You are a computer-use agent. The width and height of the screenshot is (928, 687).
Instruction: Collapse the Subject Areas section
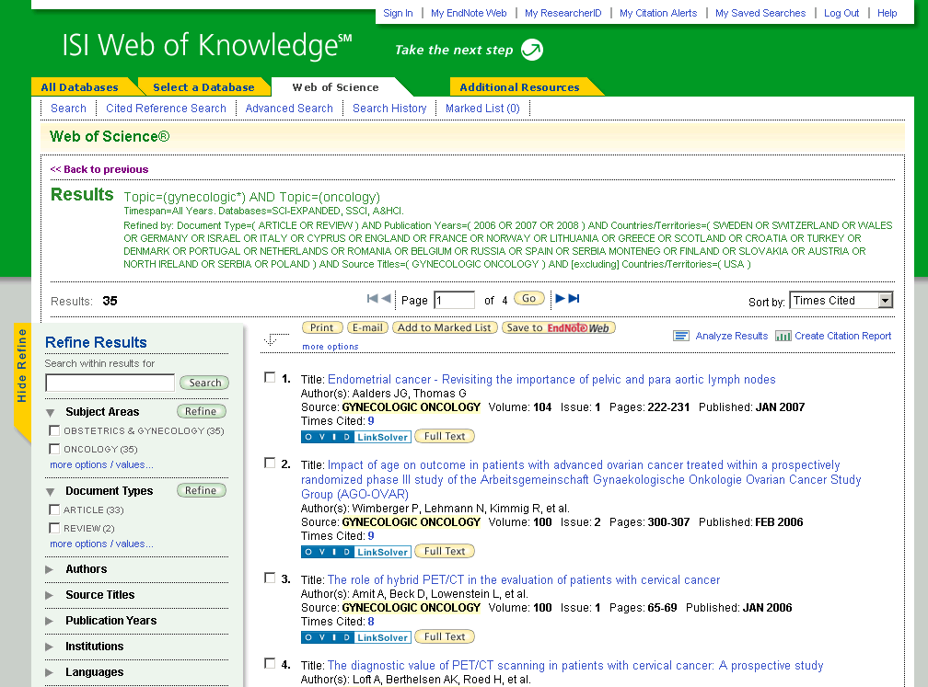(x=51, y=412)
